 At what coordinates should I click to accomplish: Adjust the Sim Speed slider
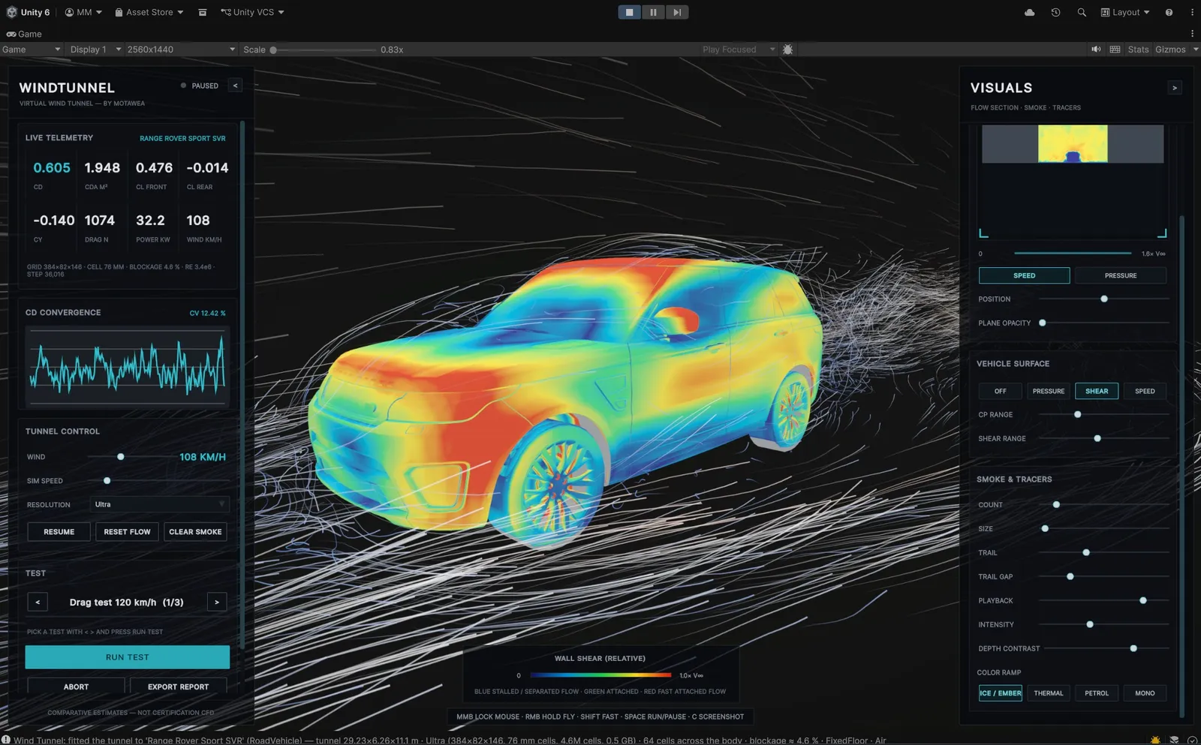coord(158,481)
